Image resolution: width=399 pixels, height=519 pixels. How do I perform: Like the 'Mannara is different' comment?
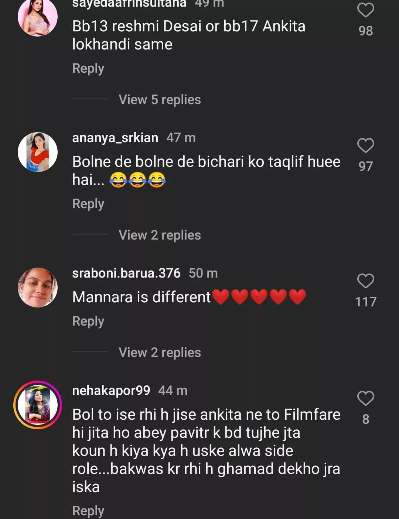click(365, 281)
